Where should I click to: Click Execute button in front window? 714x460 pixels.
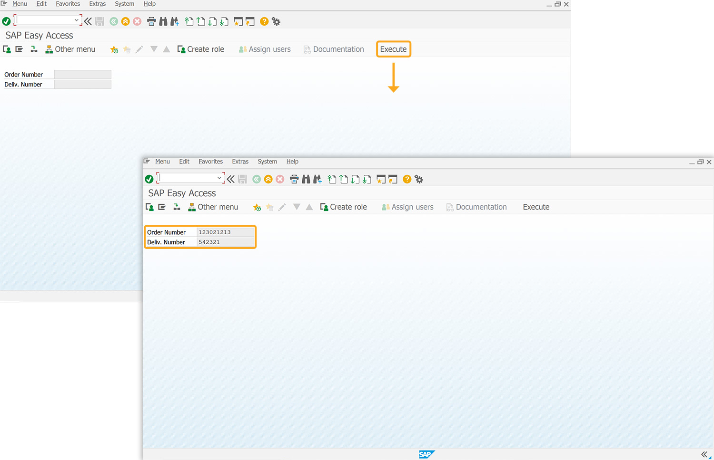[x=536, y=207]
